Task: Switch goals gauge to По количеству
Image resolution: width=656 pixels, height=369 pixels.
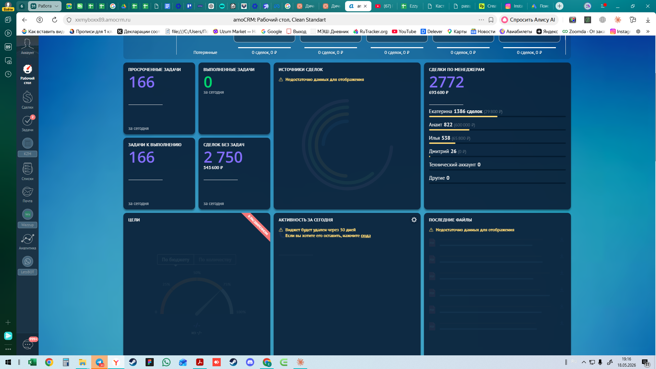Action: pos(215,260)
